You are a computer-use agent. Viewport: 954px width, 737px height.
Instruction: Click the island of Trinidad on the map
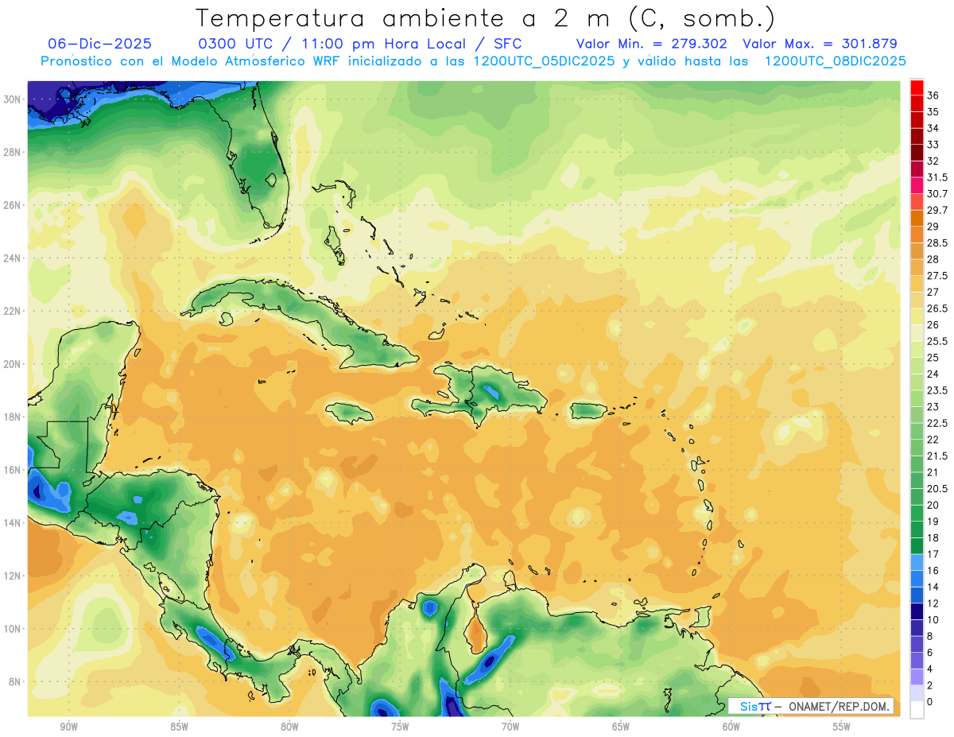tap(702, 617)
